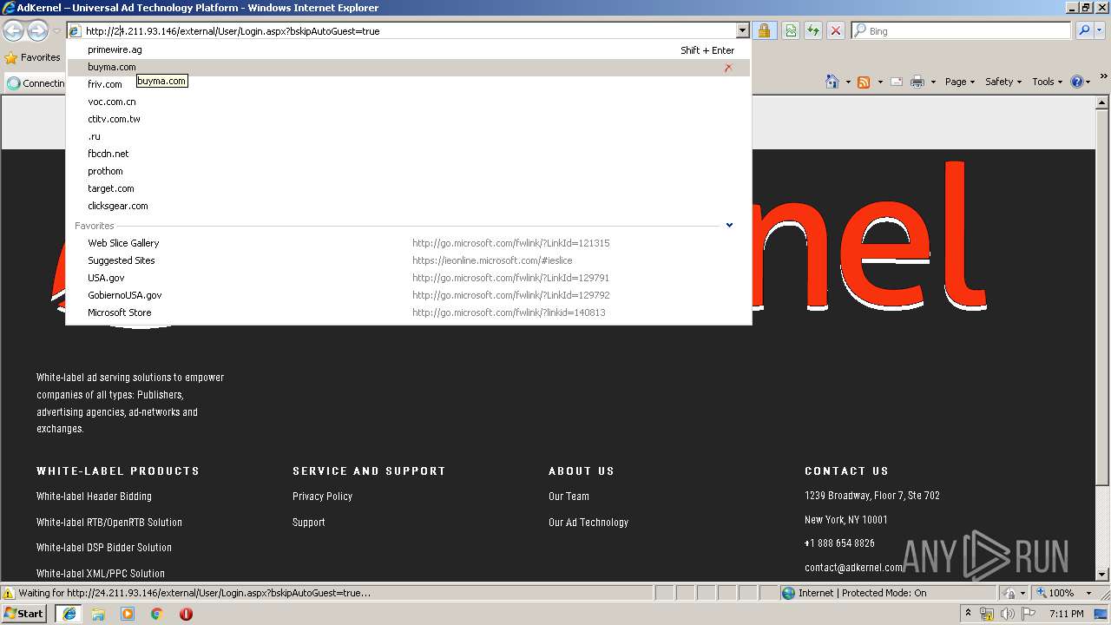Open Windows Explorer from the taskbar

(x=98, y=614)
